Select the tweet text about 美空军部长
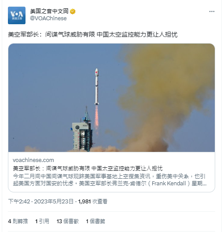The height and width of the screenshot is (232, 224). [92, 35]
